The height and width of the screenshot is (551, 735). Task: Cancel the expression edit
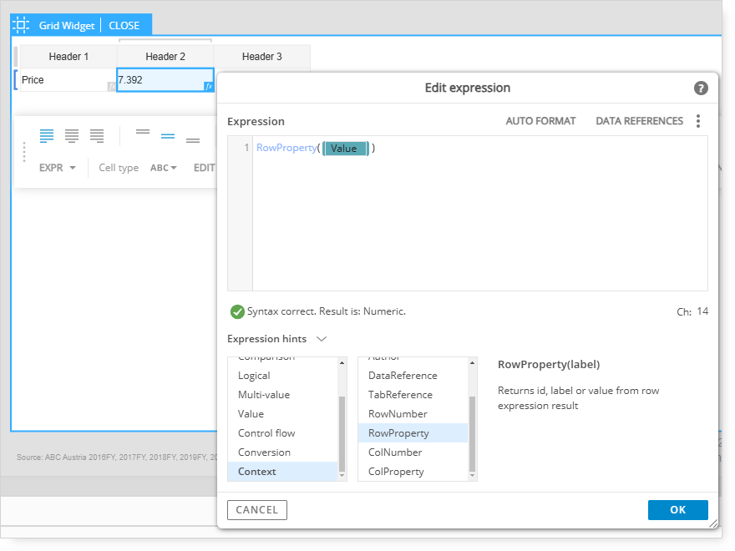(x=257, y=510)
